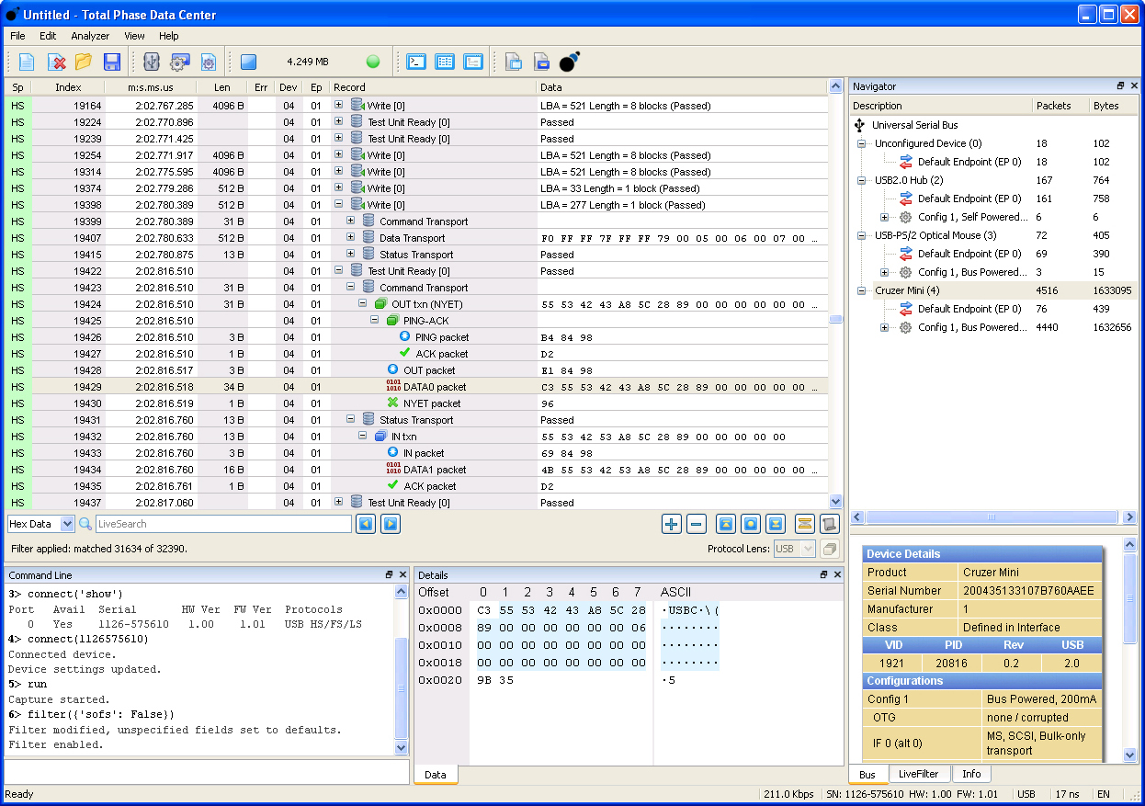The height and width of the screenshot is (806, 1145).
Task: Close the Command Line panel
Action: [x=402, y=574]
